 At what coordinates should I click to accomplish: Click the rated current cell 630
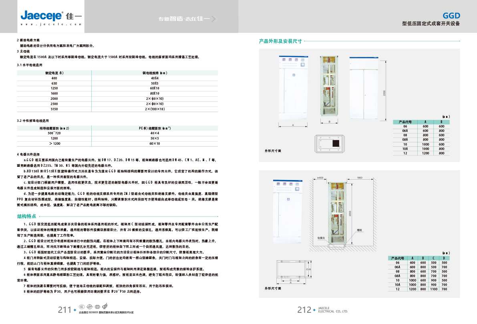[54, 83]
